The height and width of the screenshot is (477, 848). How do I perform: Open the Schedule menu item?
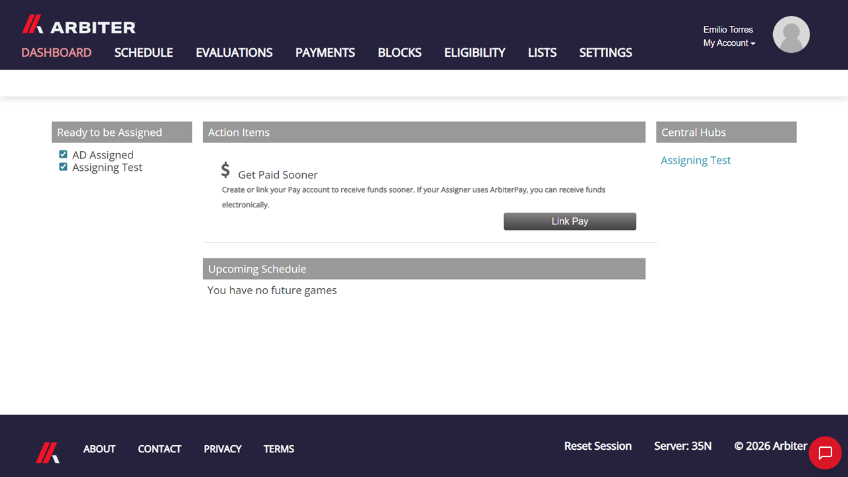(x=144, y=52)
